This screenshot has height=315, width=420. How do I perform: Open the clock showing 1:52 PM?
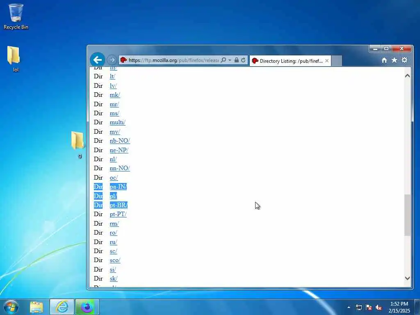pyautogui.click(x=399, y=307)
